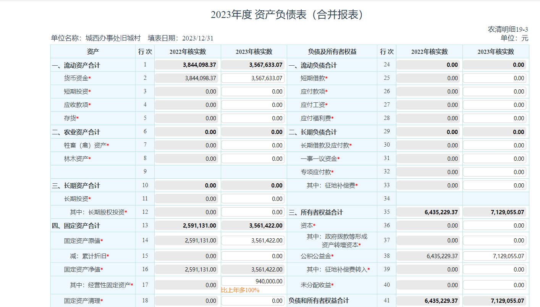The height and width of the screenshot is (307, 540).
Task: Click the 2023 长期股权投资 input field
Action: tap(253, 212)
